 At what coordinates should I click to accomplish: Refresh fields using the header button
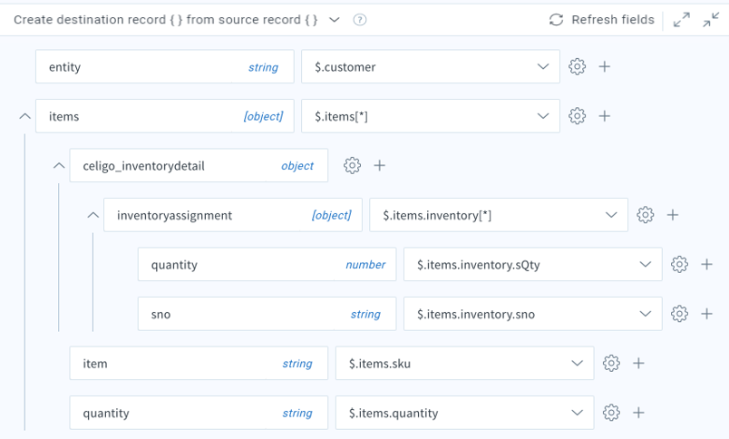(602, 20)
